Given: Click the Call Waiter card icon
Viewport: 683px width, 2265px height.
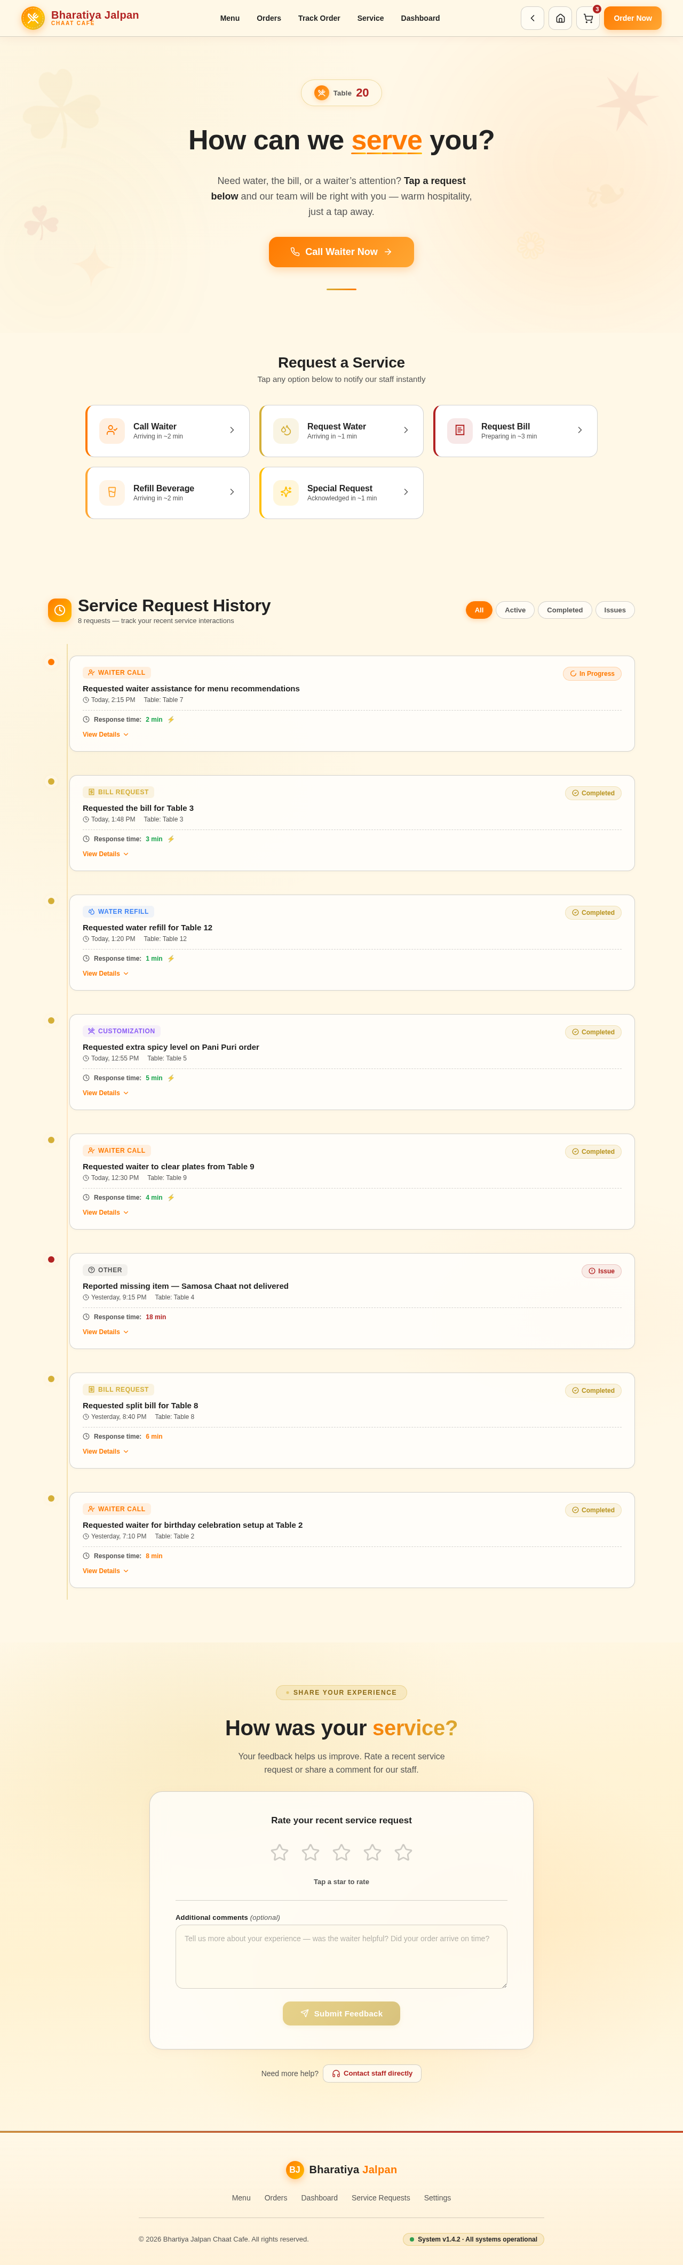Looking at the screenshot, I should pyautogui.click(x=112, y=431).
